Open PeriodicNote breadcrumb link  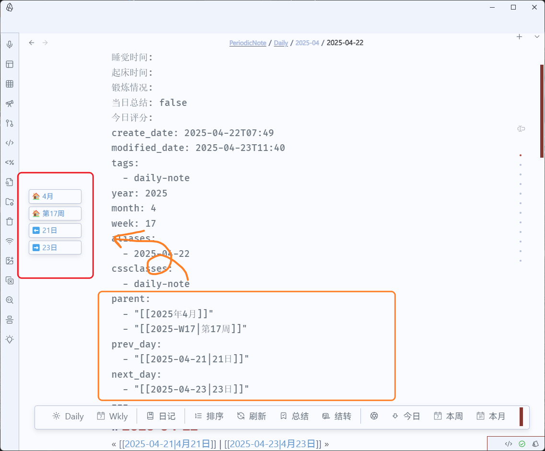[248, 43]
